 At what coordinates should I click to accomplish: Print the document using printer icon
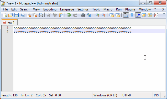pyautogui.click(x=41, y=15)
